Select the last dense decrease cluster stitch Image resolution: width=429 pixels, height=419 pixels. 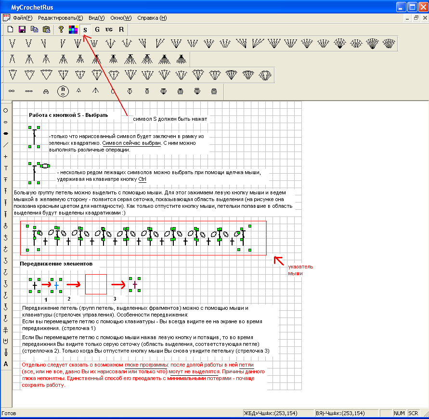tap(181, 59)
